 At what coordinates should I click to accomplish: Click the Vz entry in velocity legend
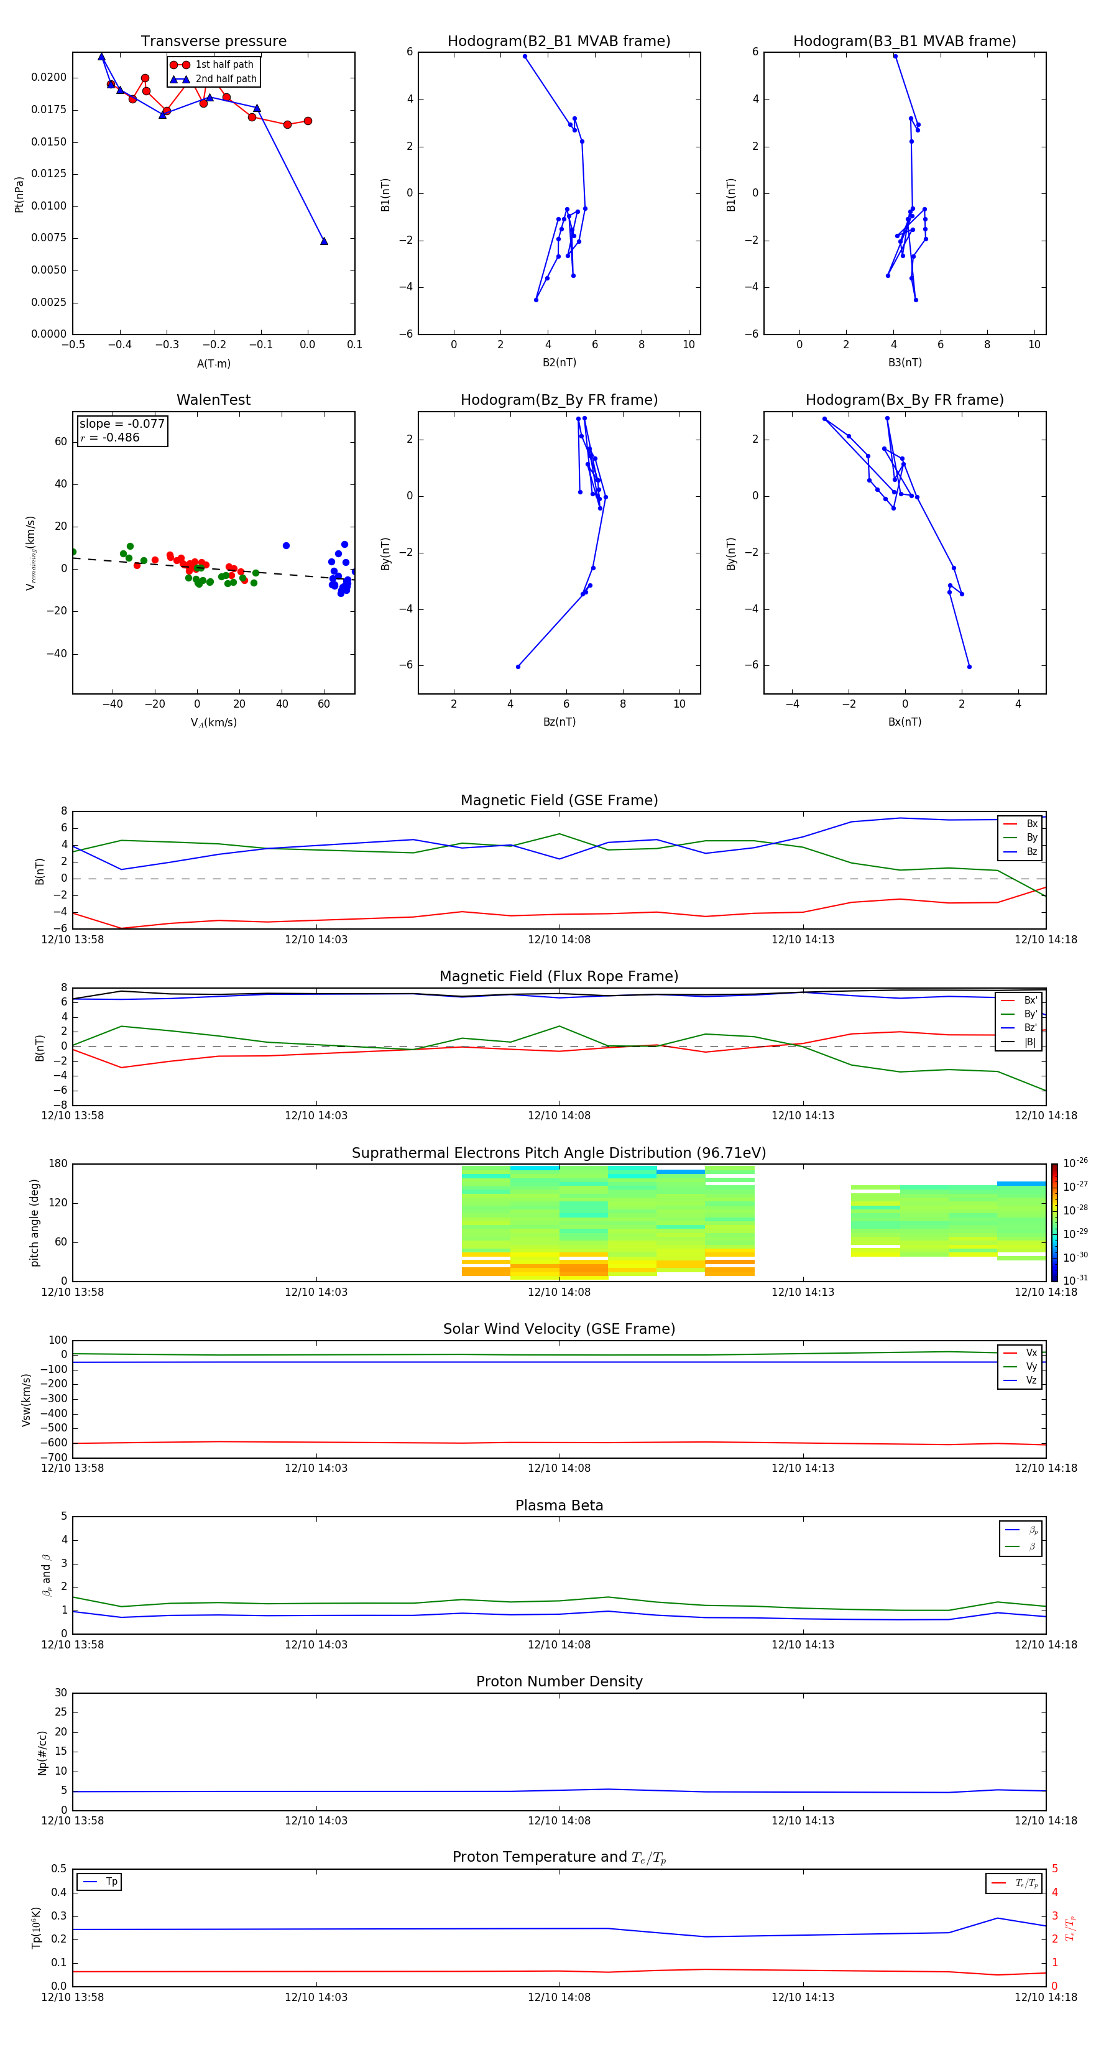pyautogui.click(x=1020, y=1380)
